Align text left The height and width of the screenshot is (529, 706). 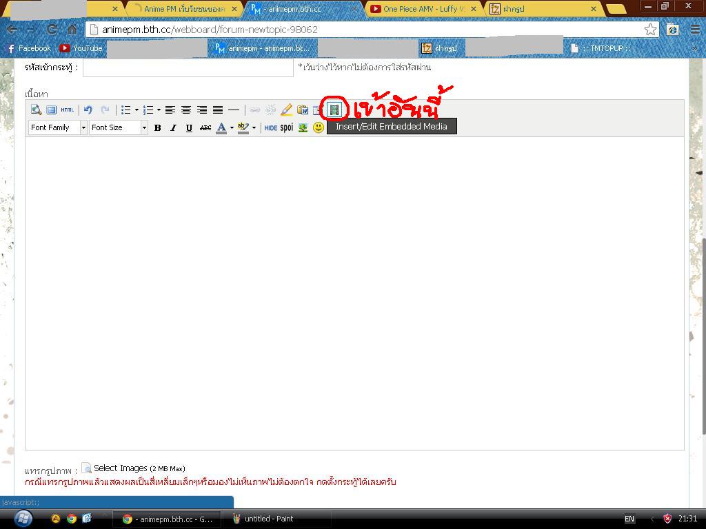point(170,110)
